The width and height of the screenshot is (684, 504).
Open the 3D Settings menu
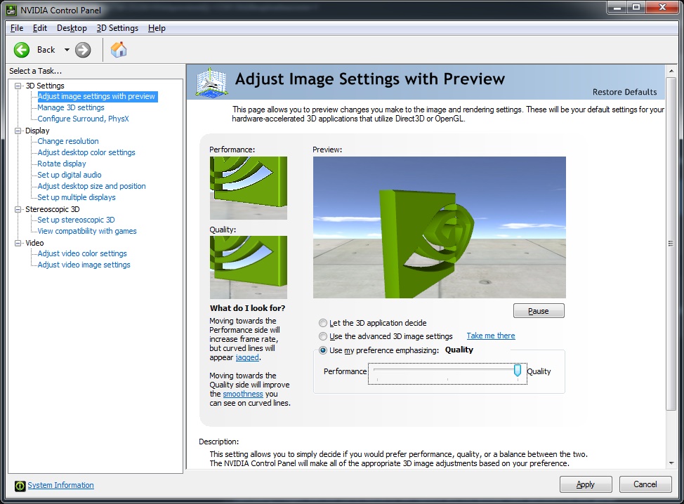point(117,28)
